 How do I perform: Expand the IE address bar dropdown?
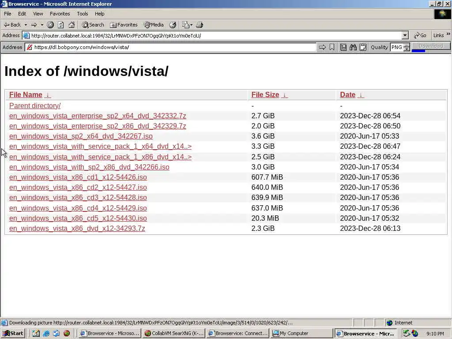[405, 35]
